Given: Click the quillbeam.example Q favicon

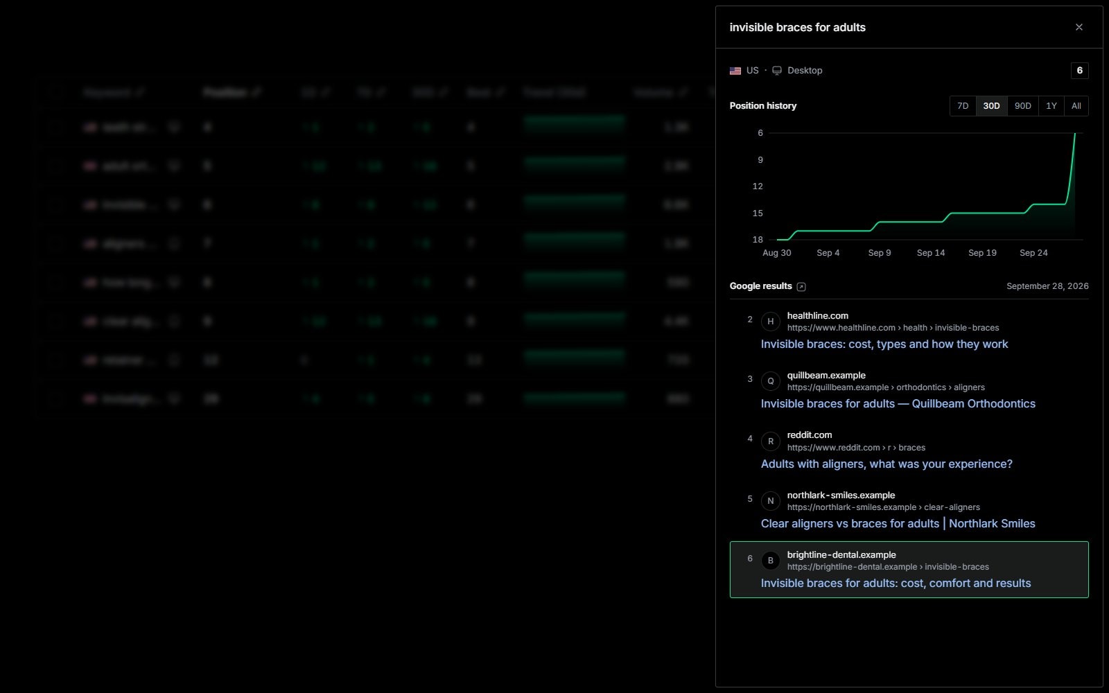Looking at the screenshot, I should pyautogui.click(x=770, y=381).
